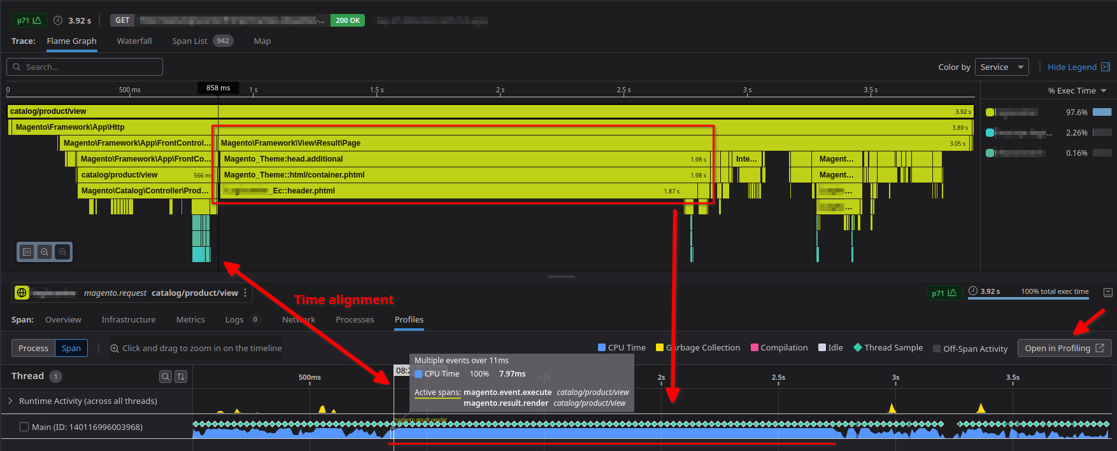Select the root catalog/product/view span bar
Image resolution: width=1117 pixels, height=451 pixels.
point(490,111)
